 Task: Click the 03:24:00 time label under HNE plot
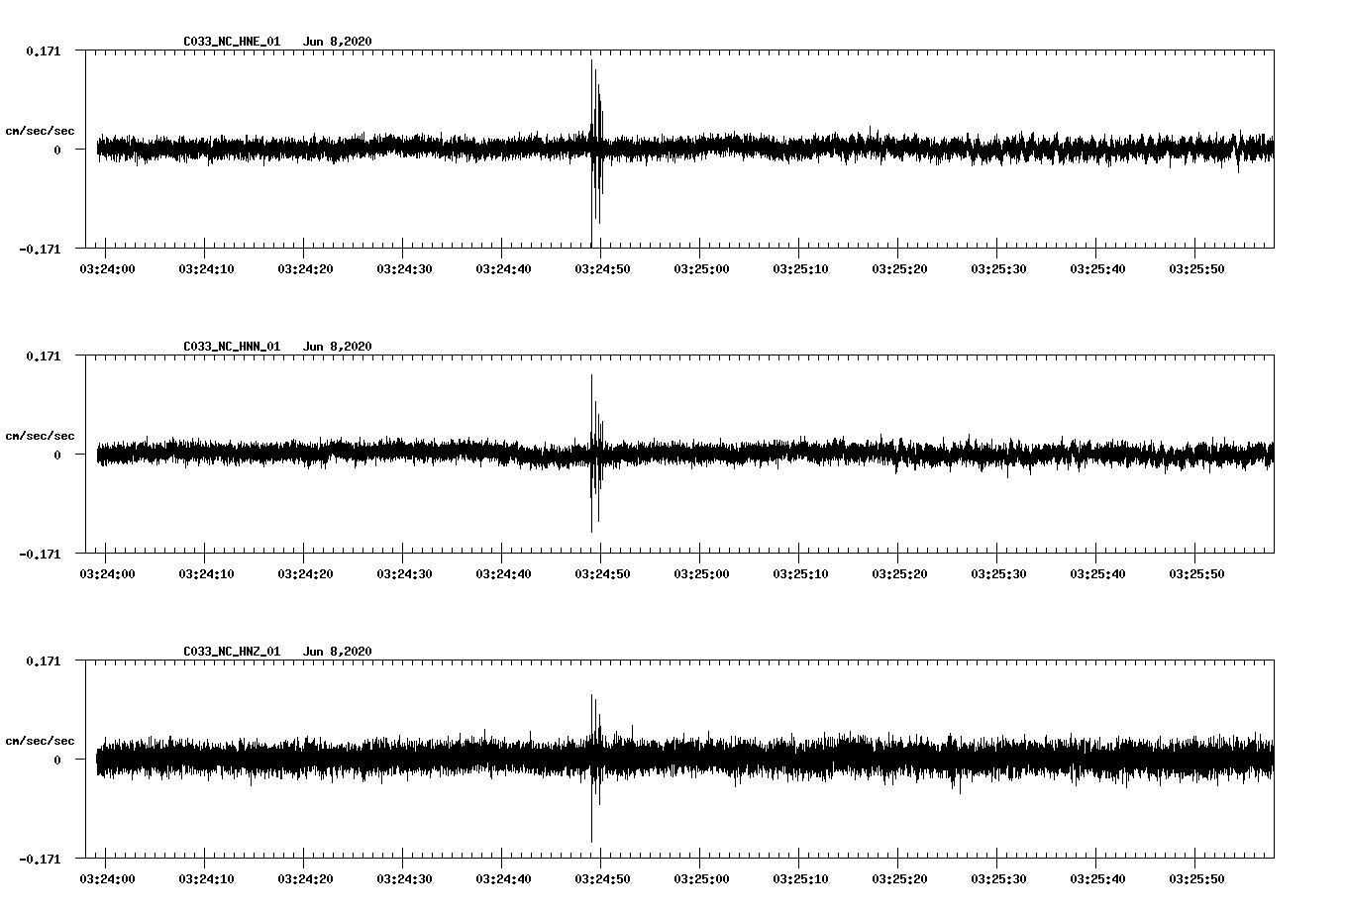click(107, 269)
